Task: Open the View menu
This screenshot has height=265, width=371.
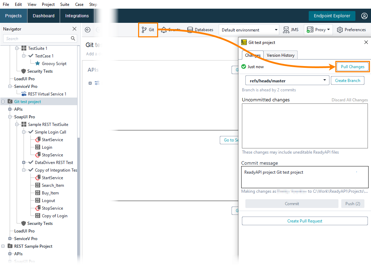Action: click(32, 4)
